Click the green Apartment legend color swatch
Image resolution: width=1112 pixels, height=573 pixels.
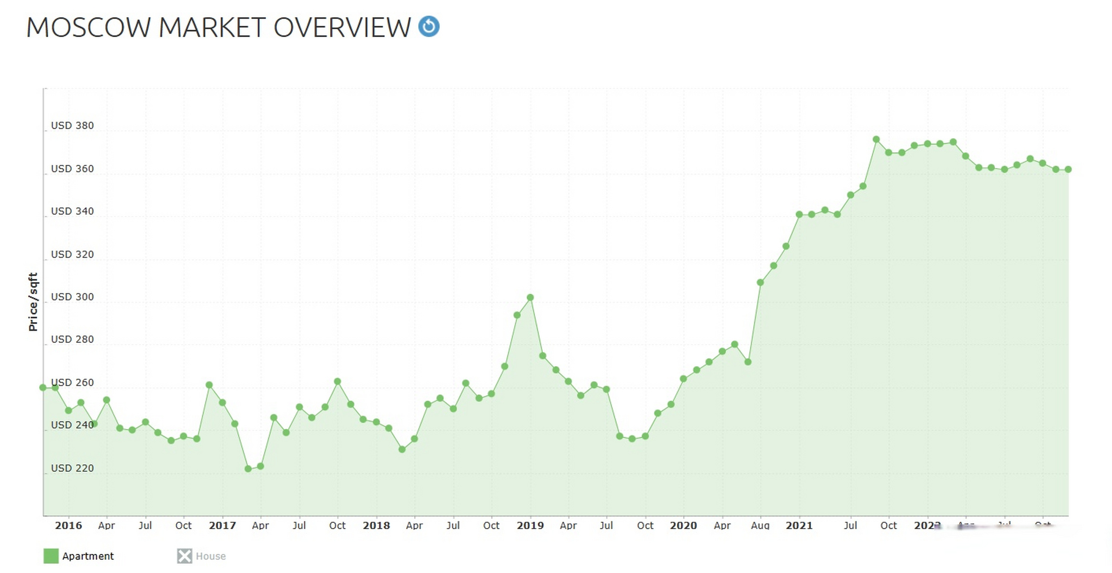click(x=51, y=556)
